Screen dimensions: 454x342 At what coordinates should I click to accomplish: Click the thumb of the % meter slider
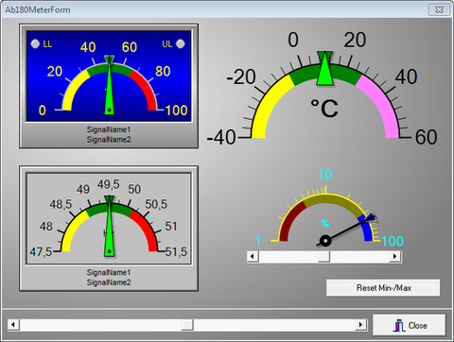(x=323, y=256)
